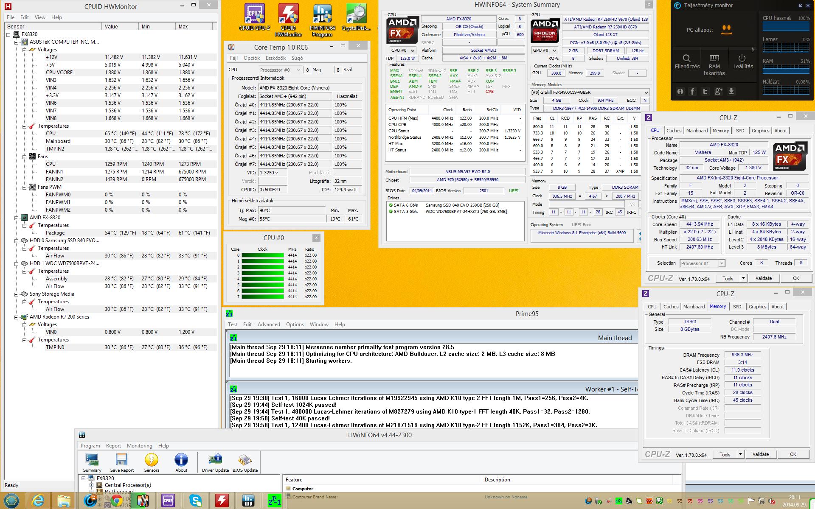Expand Central Processor(s) in the HWiNFO64 tree

tap(91, 485)
